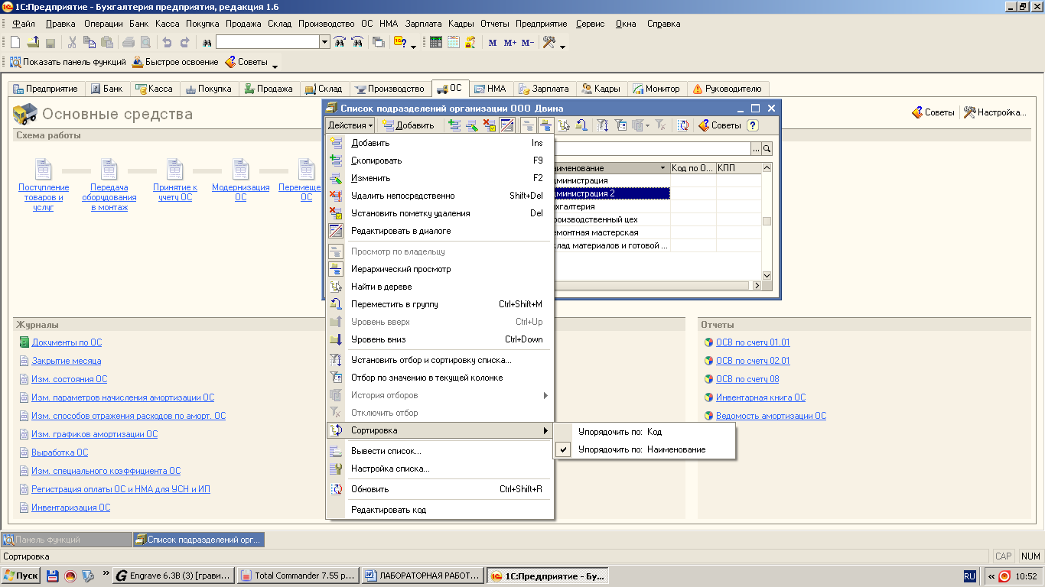Toggle hierarchical view icon in list window toolbar
The width and height of the screenshot is (1045, 587).
point(546,125)
